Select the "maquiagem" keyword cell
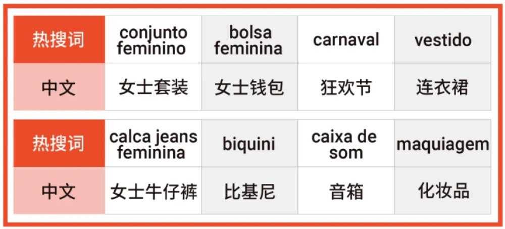The height and width of the screenshot is (229, 505). pos(443,143)
